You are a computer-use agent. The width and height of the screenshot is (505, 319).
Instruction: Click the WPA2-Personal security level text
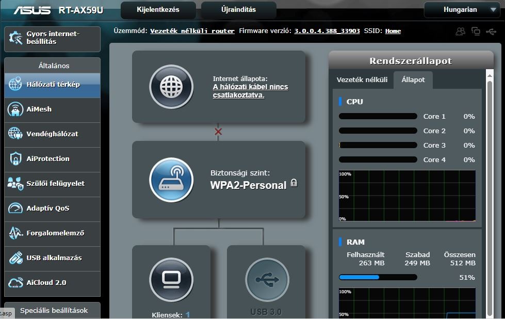coord(248,185)
